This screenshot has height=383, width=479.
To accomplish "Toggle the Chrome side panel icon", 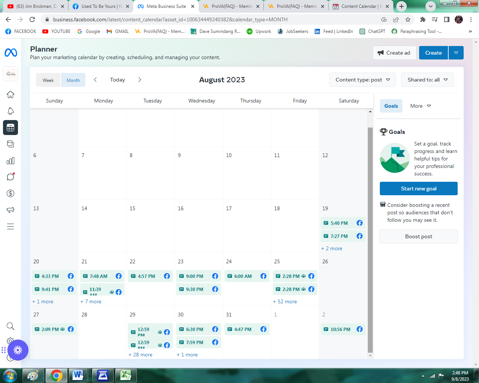I will click(x=446, y=19).
